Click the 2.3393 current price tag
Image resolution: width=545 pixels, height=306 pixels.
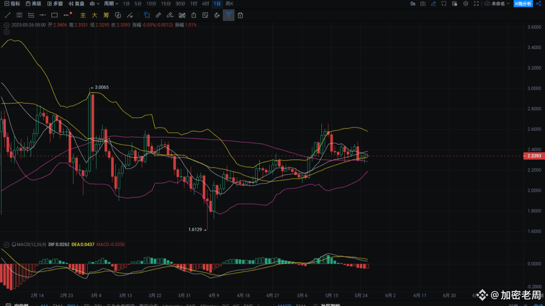point(534,156)
